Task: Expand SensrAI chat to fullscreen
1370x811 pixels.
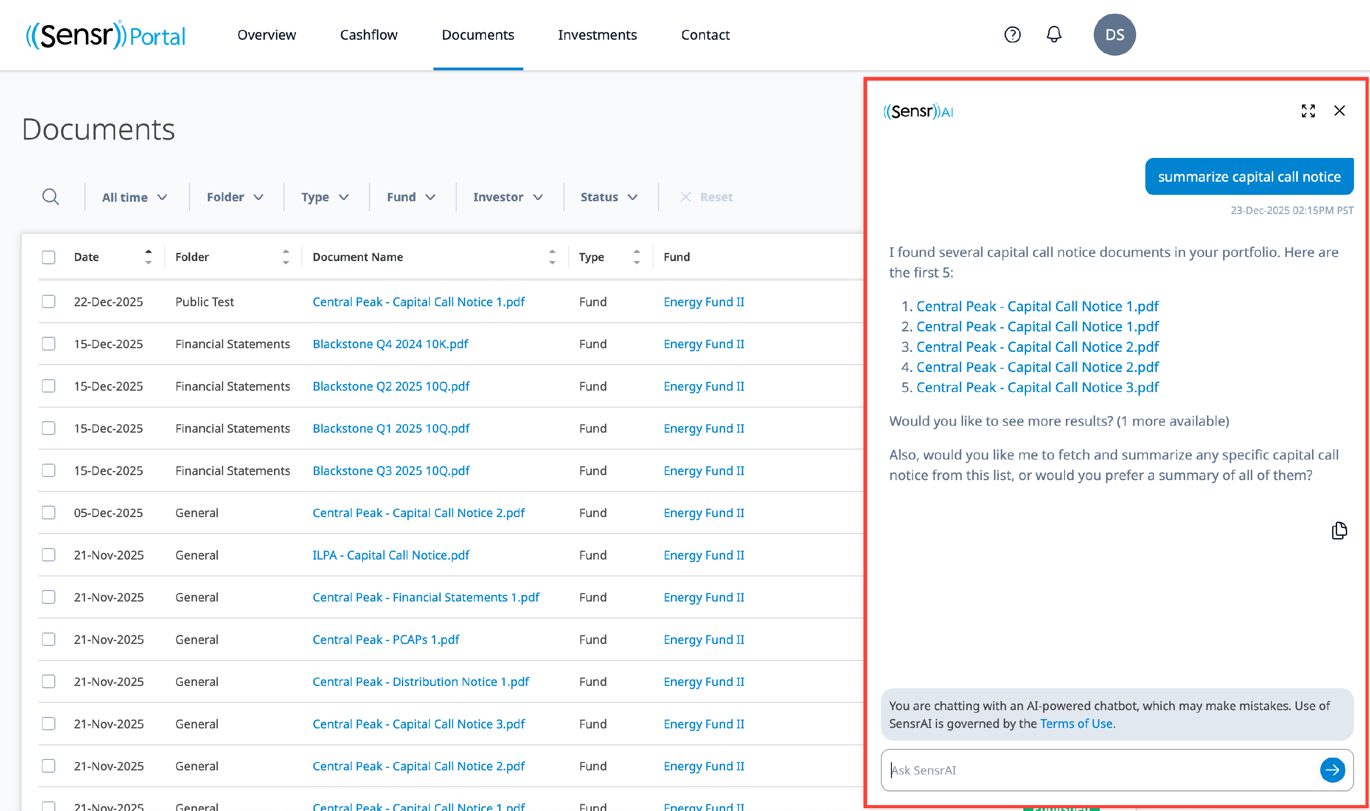Action: [x=1308, y=111]
